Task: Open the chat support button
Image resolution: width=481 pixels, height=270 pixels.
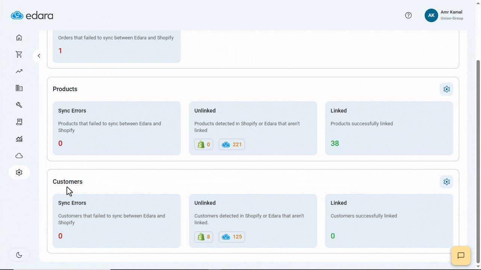Action: coord(461,255)
